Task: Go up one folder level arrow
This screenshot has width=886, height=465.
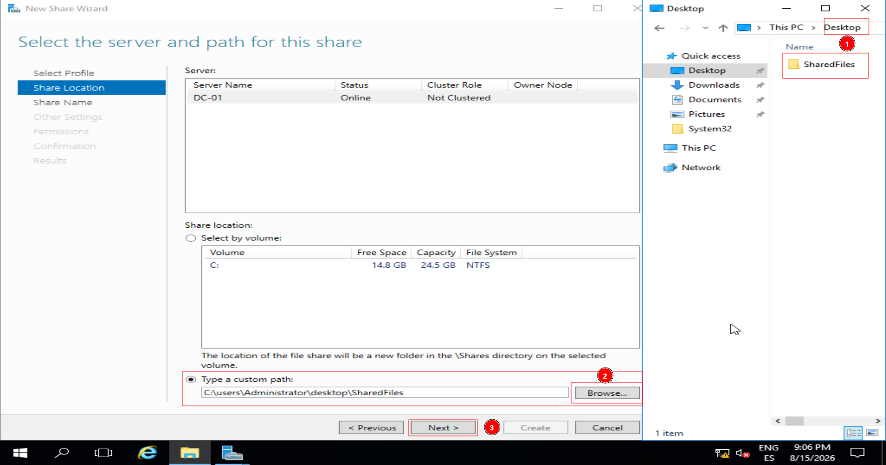Action: tap(723, 28)
